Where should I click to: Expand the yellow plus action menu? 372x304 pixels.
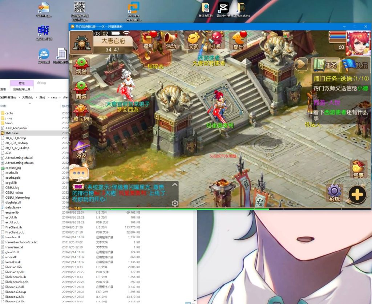point(357,195)
